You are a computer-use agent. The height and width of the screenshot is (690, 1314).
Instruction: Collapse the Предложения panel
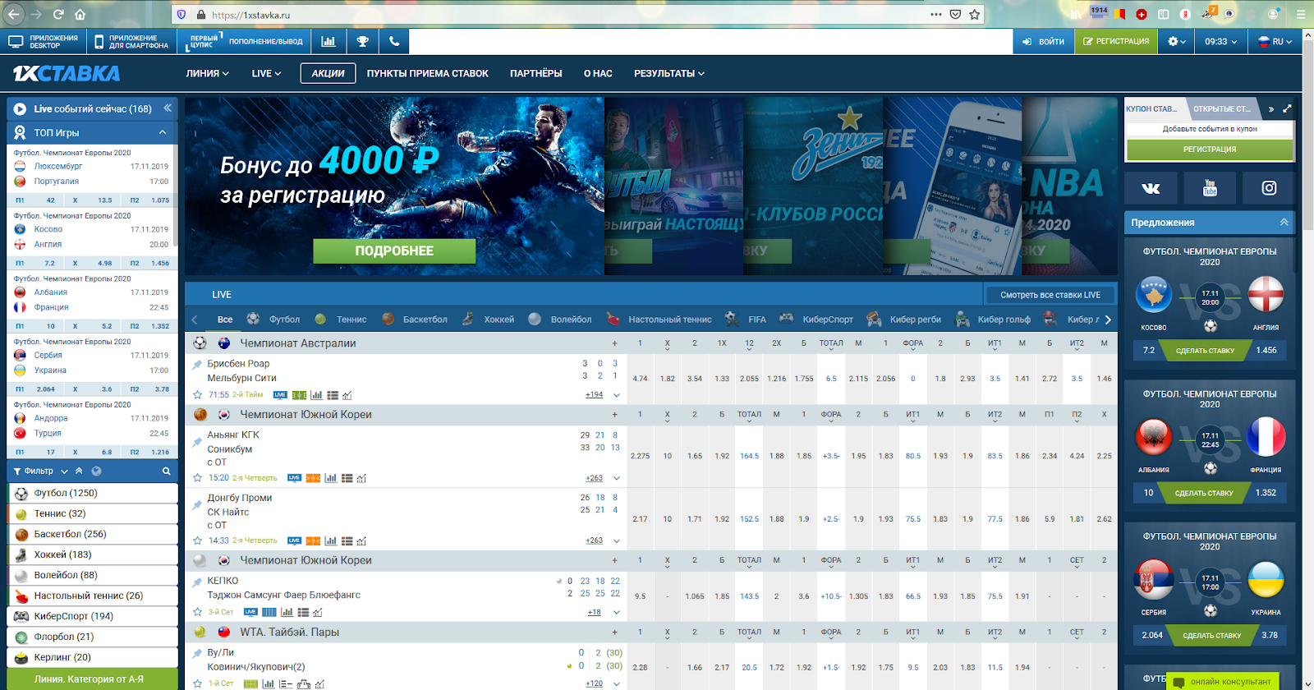(1284, 222)
